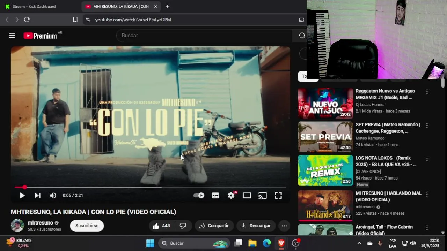Click the Suscribirse button
Image resolution: width=447 pixels, height=251 pixels.
click(87, 226)
